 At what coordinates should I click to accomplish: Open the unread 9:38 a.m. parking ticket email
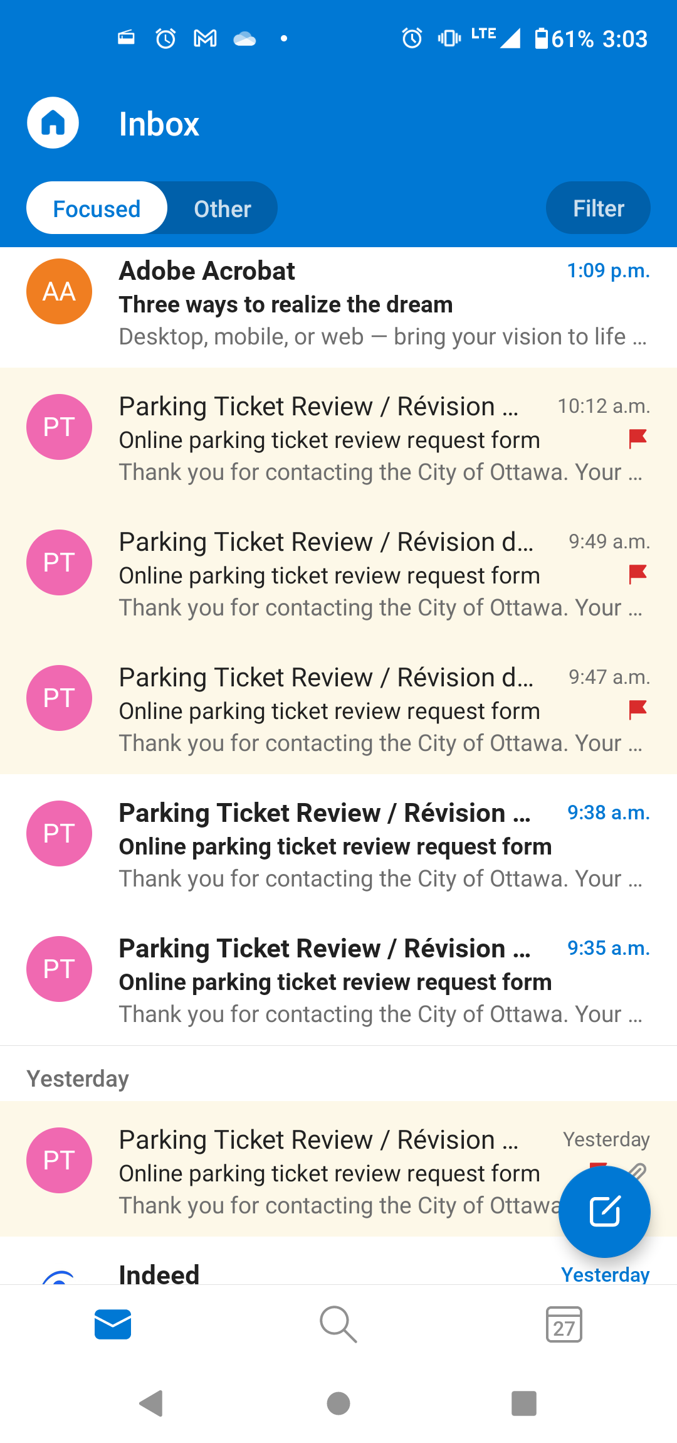click(376, 846)
